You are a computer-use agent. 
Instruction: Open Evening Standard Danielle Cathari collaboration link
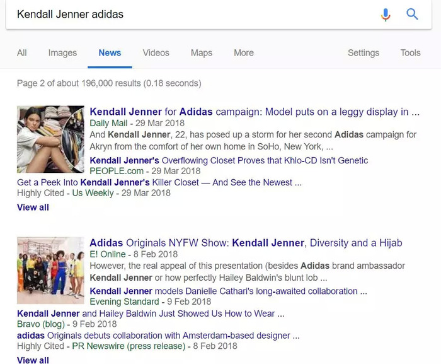click(228, 291)
